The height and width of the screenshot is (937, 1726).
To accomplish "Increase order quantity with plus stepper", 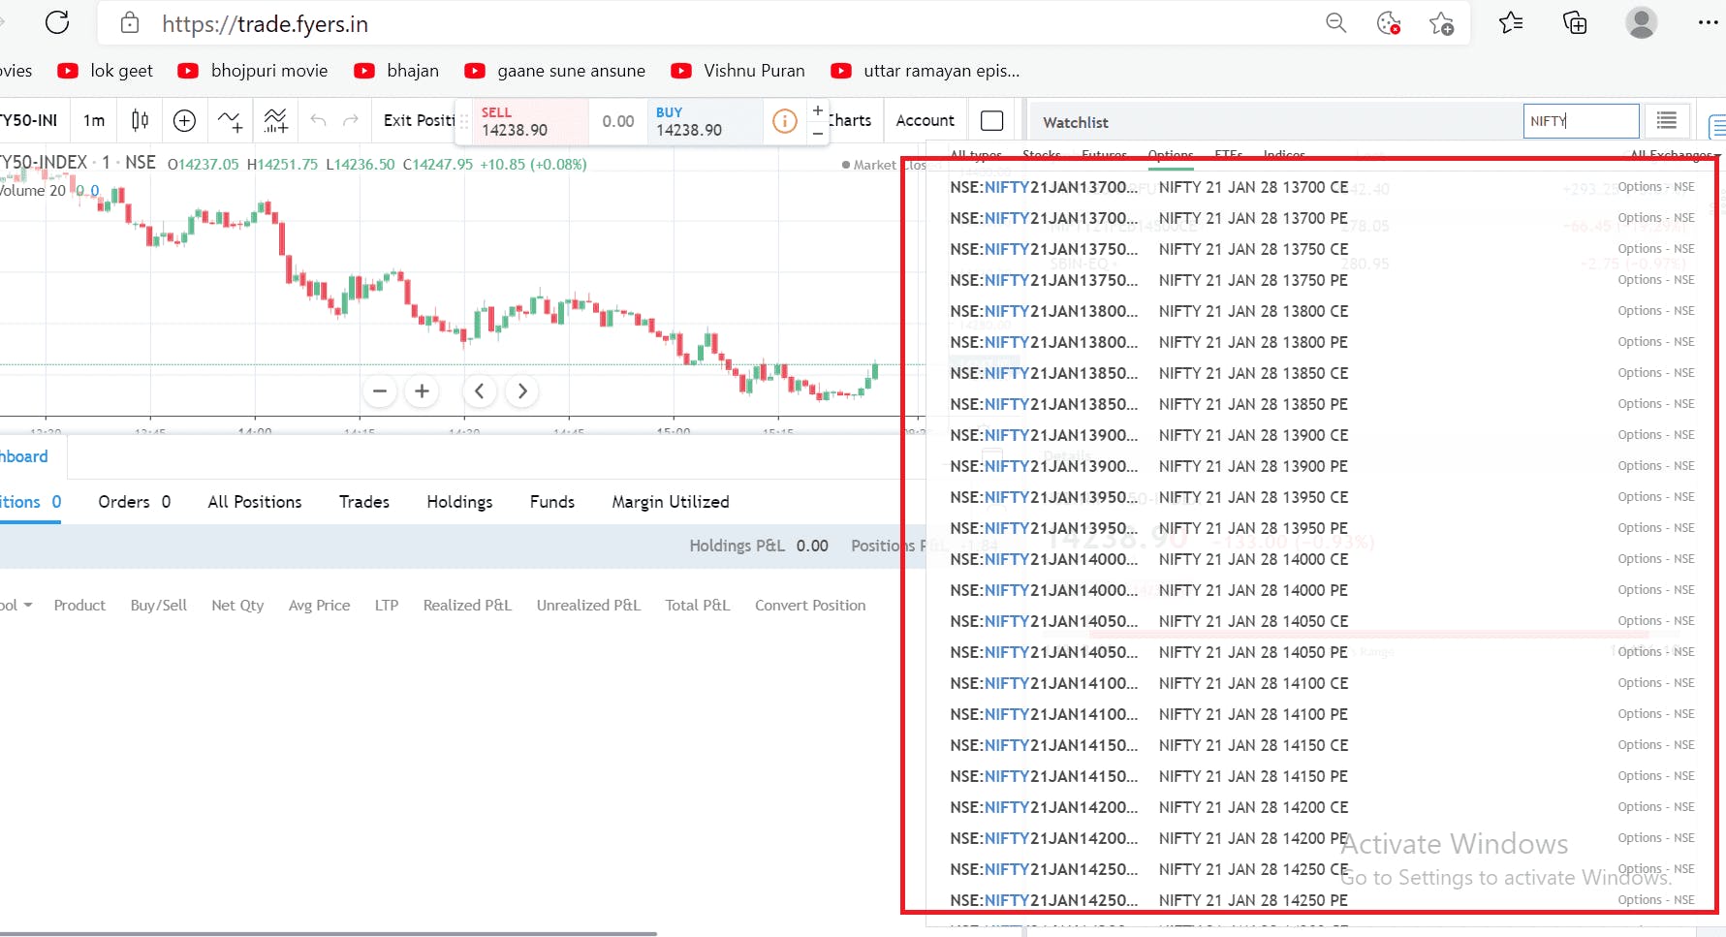I will click(x=818, y=110).
